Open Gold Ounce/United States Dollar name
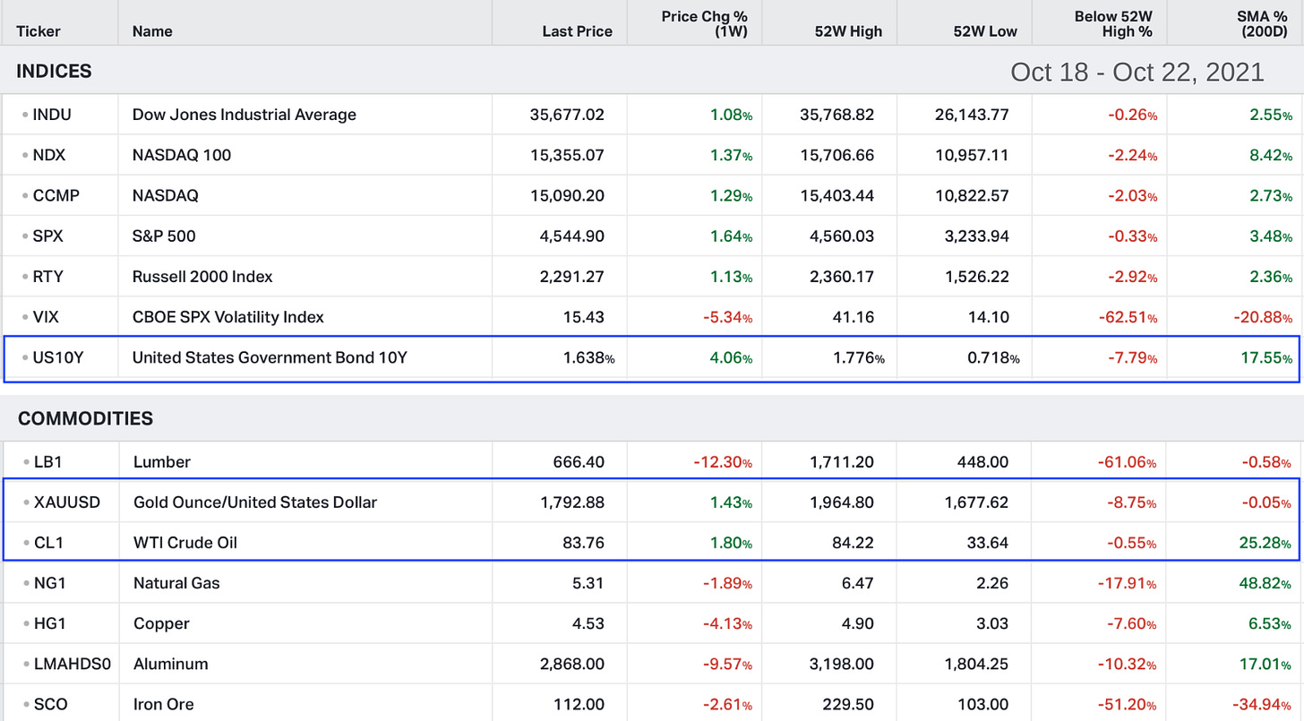Image resolution: width=1304 pixels, height=721 pixels. pyautogui.click(x=254, y=502)
